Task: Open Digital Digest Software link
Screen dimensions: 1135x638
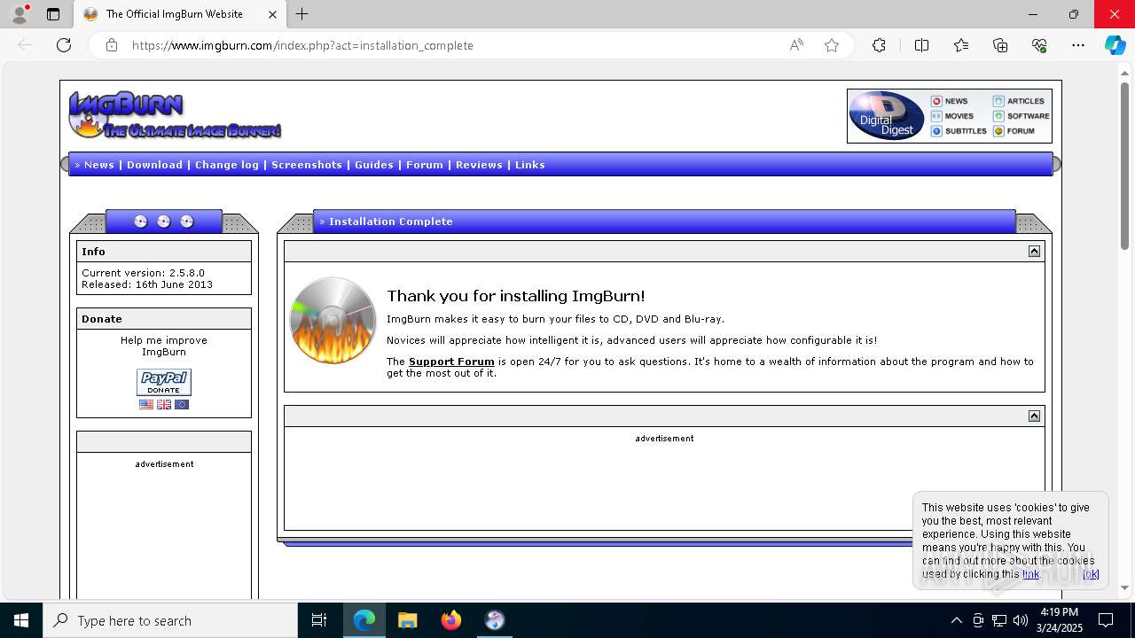Action: pos(1021,116)
